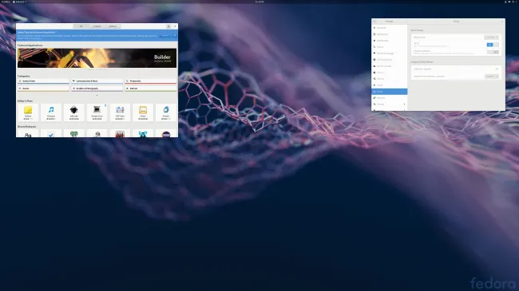This screenshot has width=519, height=291.
Task: Open the Inkscape app tile
Action: (x=73, y=112)
